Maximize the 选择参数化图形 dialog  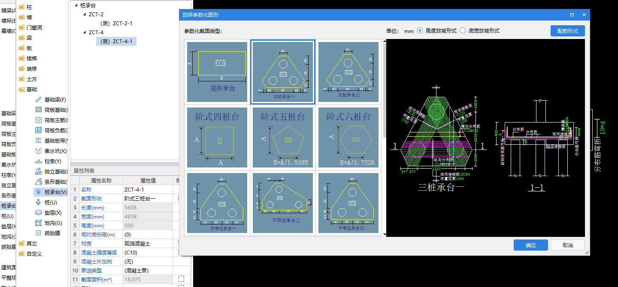click(572, 15)
